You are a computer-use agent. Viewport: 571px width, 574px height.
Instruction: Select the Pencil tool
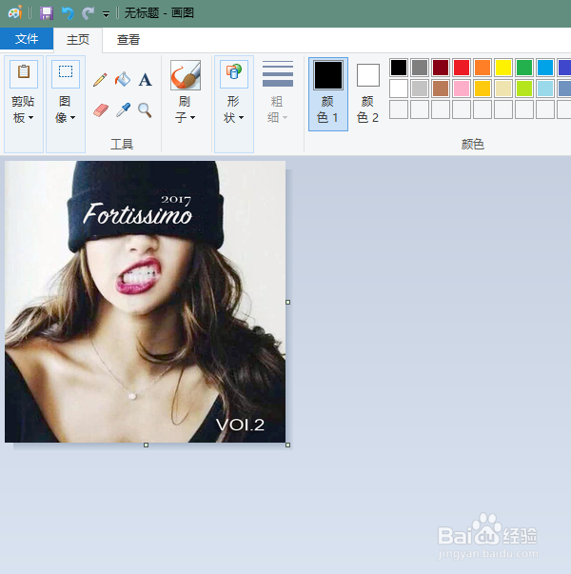click(x=100, y=79)
